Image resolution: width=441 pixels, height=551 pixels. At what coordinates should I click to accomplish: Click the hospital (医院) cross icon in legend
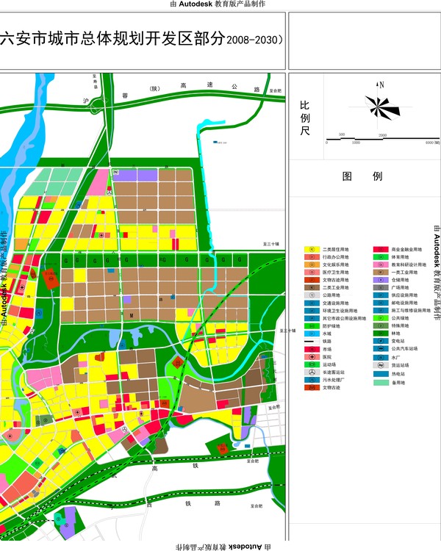click(x=312, y=356)
